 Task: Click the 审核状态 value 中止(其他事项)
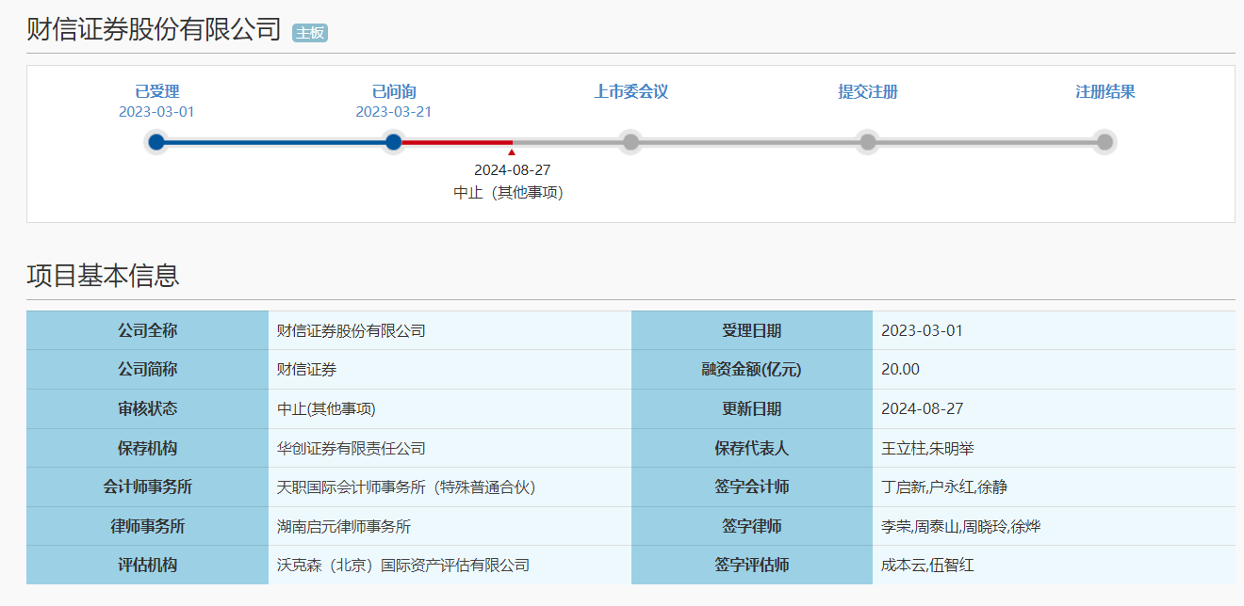(x=326, y=408)
